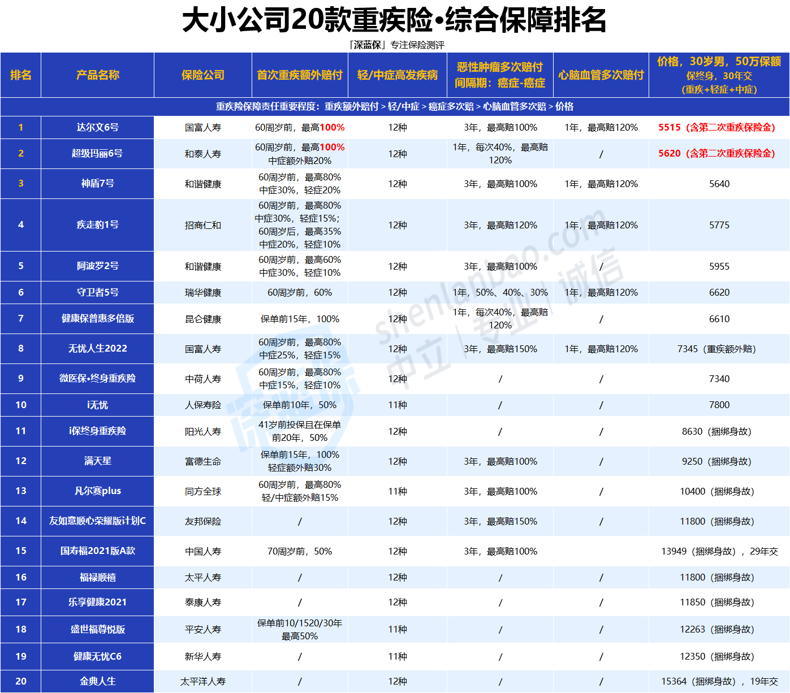
Task: Select product name 疾走豹1号
Action: coord(98,224)
